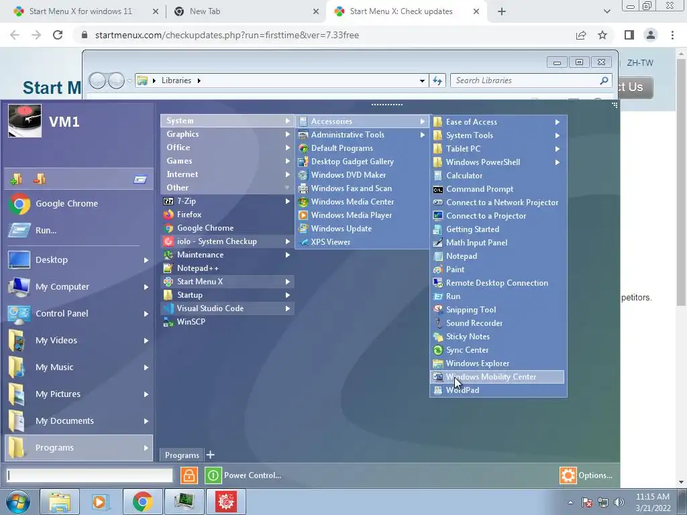687x515 pixels.
Task: Launch Command Prompt
Action: 498,189
